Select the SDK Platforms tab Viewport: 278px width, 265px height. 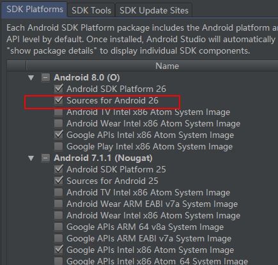pos(35,10)
